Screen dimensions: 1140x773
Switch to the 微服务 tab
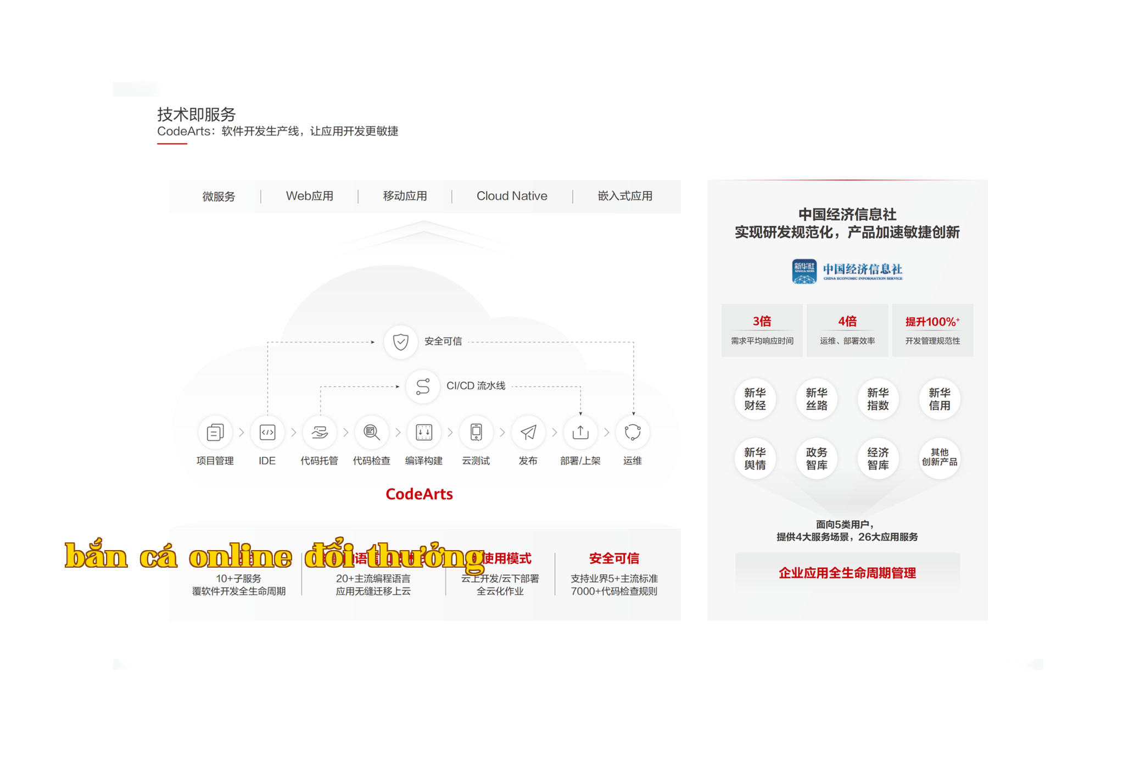coord(219,196)
